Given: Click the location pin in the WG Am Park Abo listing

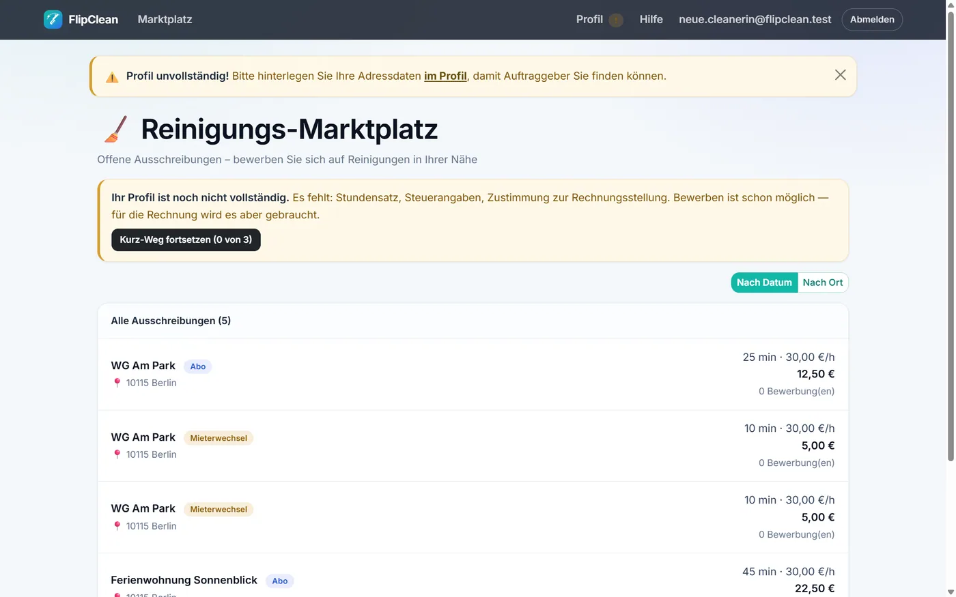Looking at the screenshot, I should 117,383.
